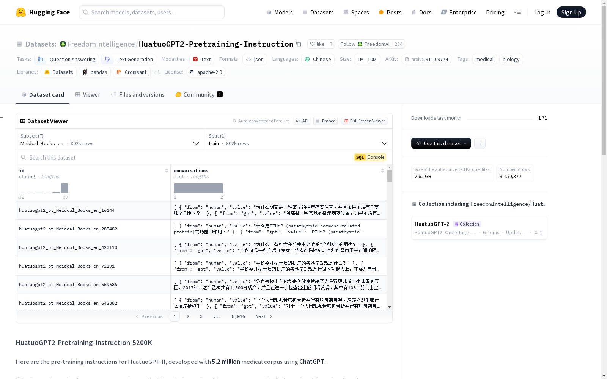Image resolution: width=607 pixels, height=379 pixels.
Task: Focus the Search models, datasets, users field
Action: (x=152, y=12)
